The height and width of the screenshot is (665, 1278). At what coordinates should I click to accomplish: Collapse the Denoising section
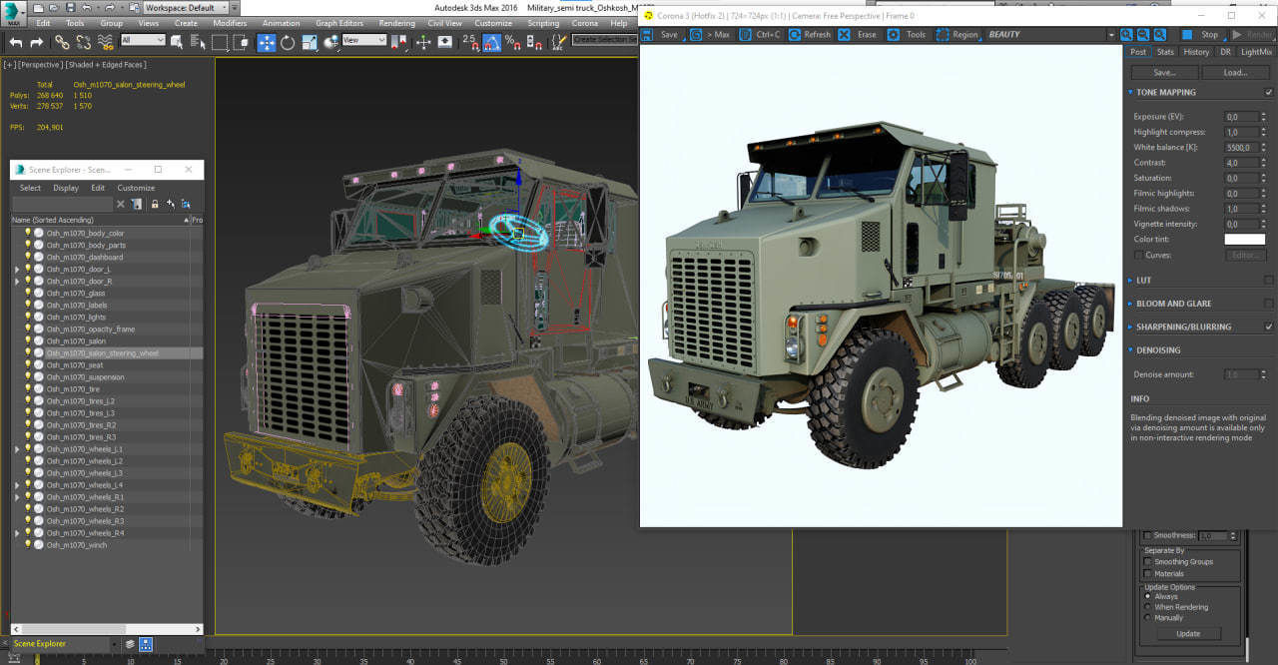coord(1130,350)
